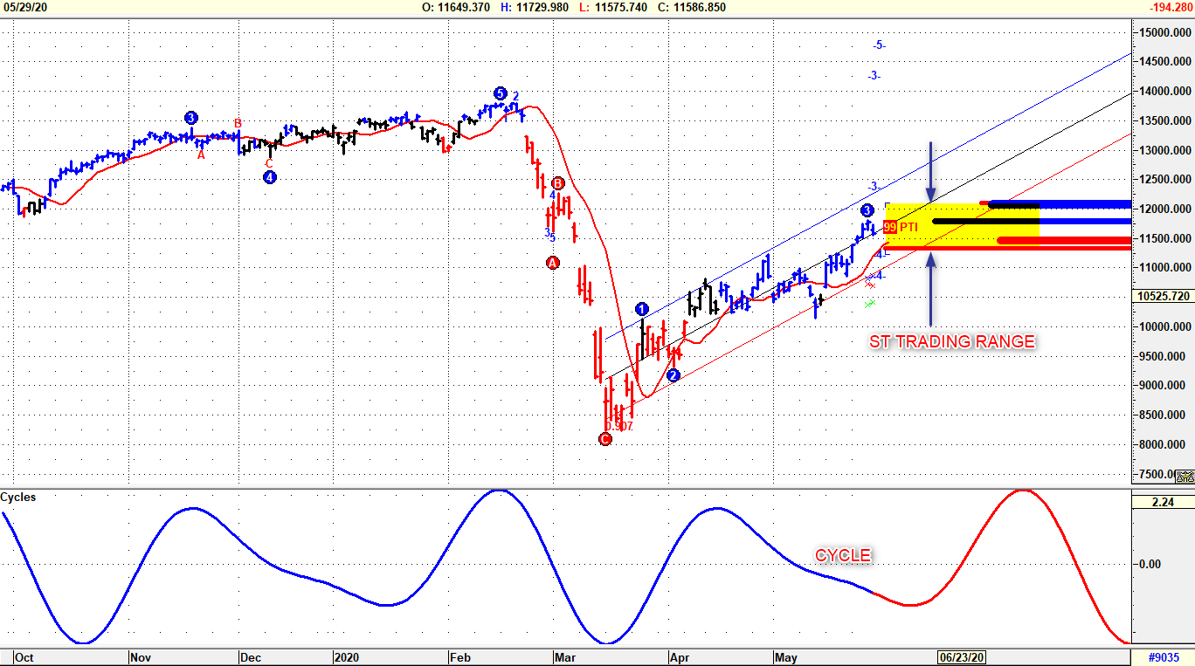Select the circled blue wave 5 marker
Image resolution: width=1195 pixels, height=666 pixels.
point(500,93)
